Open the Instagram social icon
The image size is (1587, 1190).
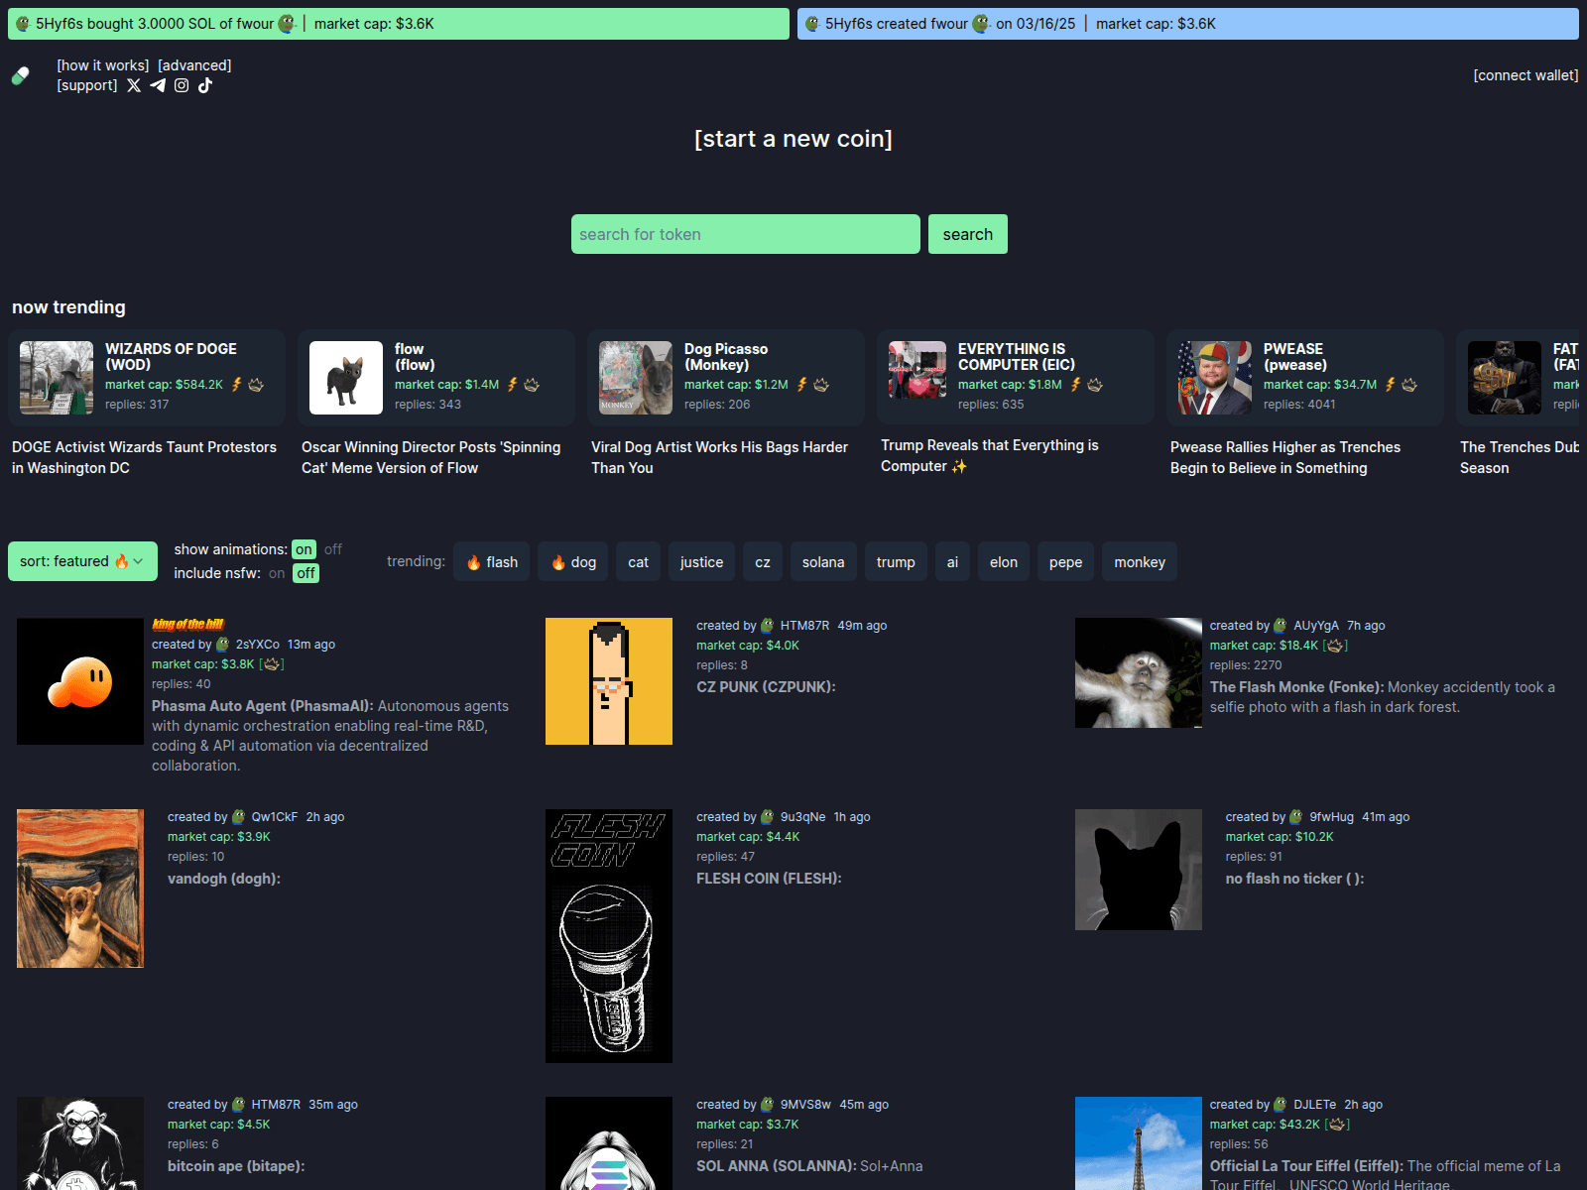pyautogui.click(x=182, y=85)
